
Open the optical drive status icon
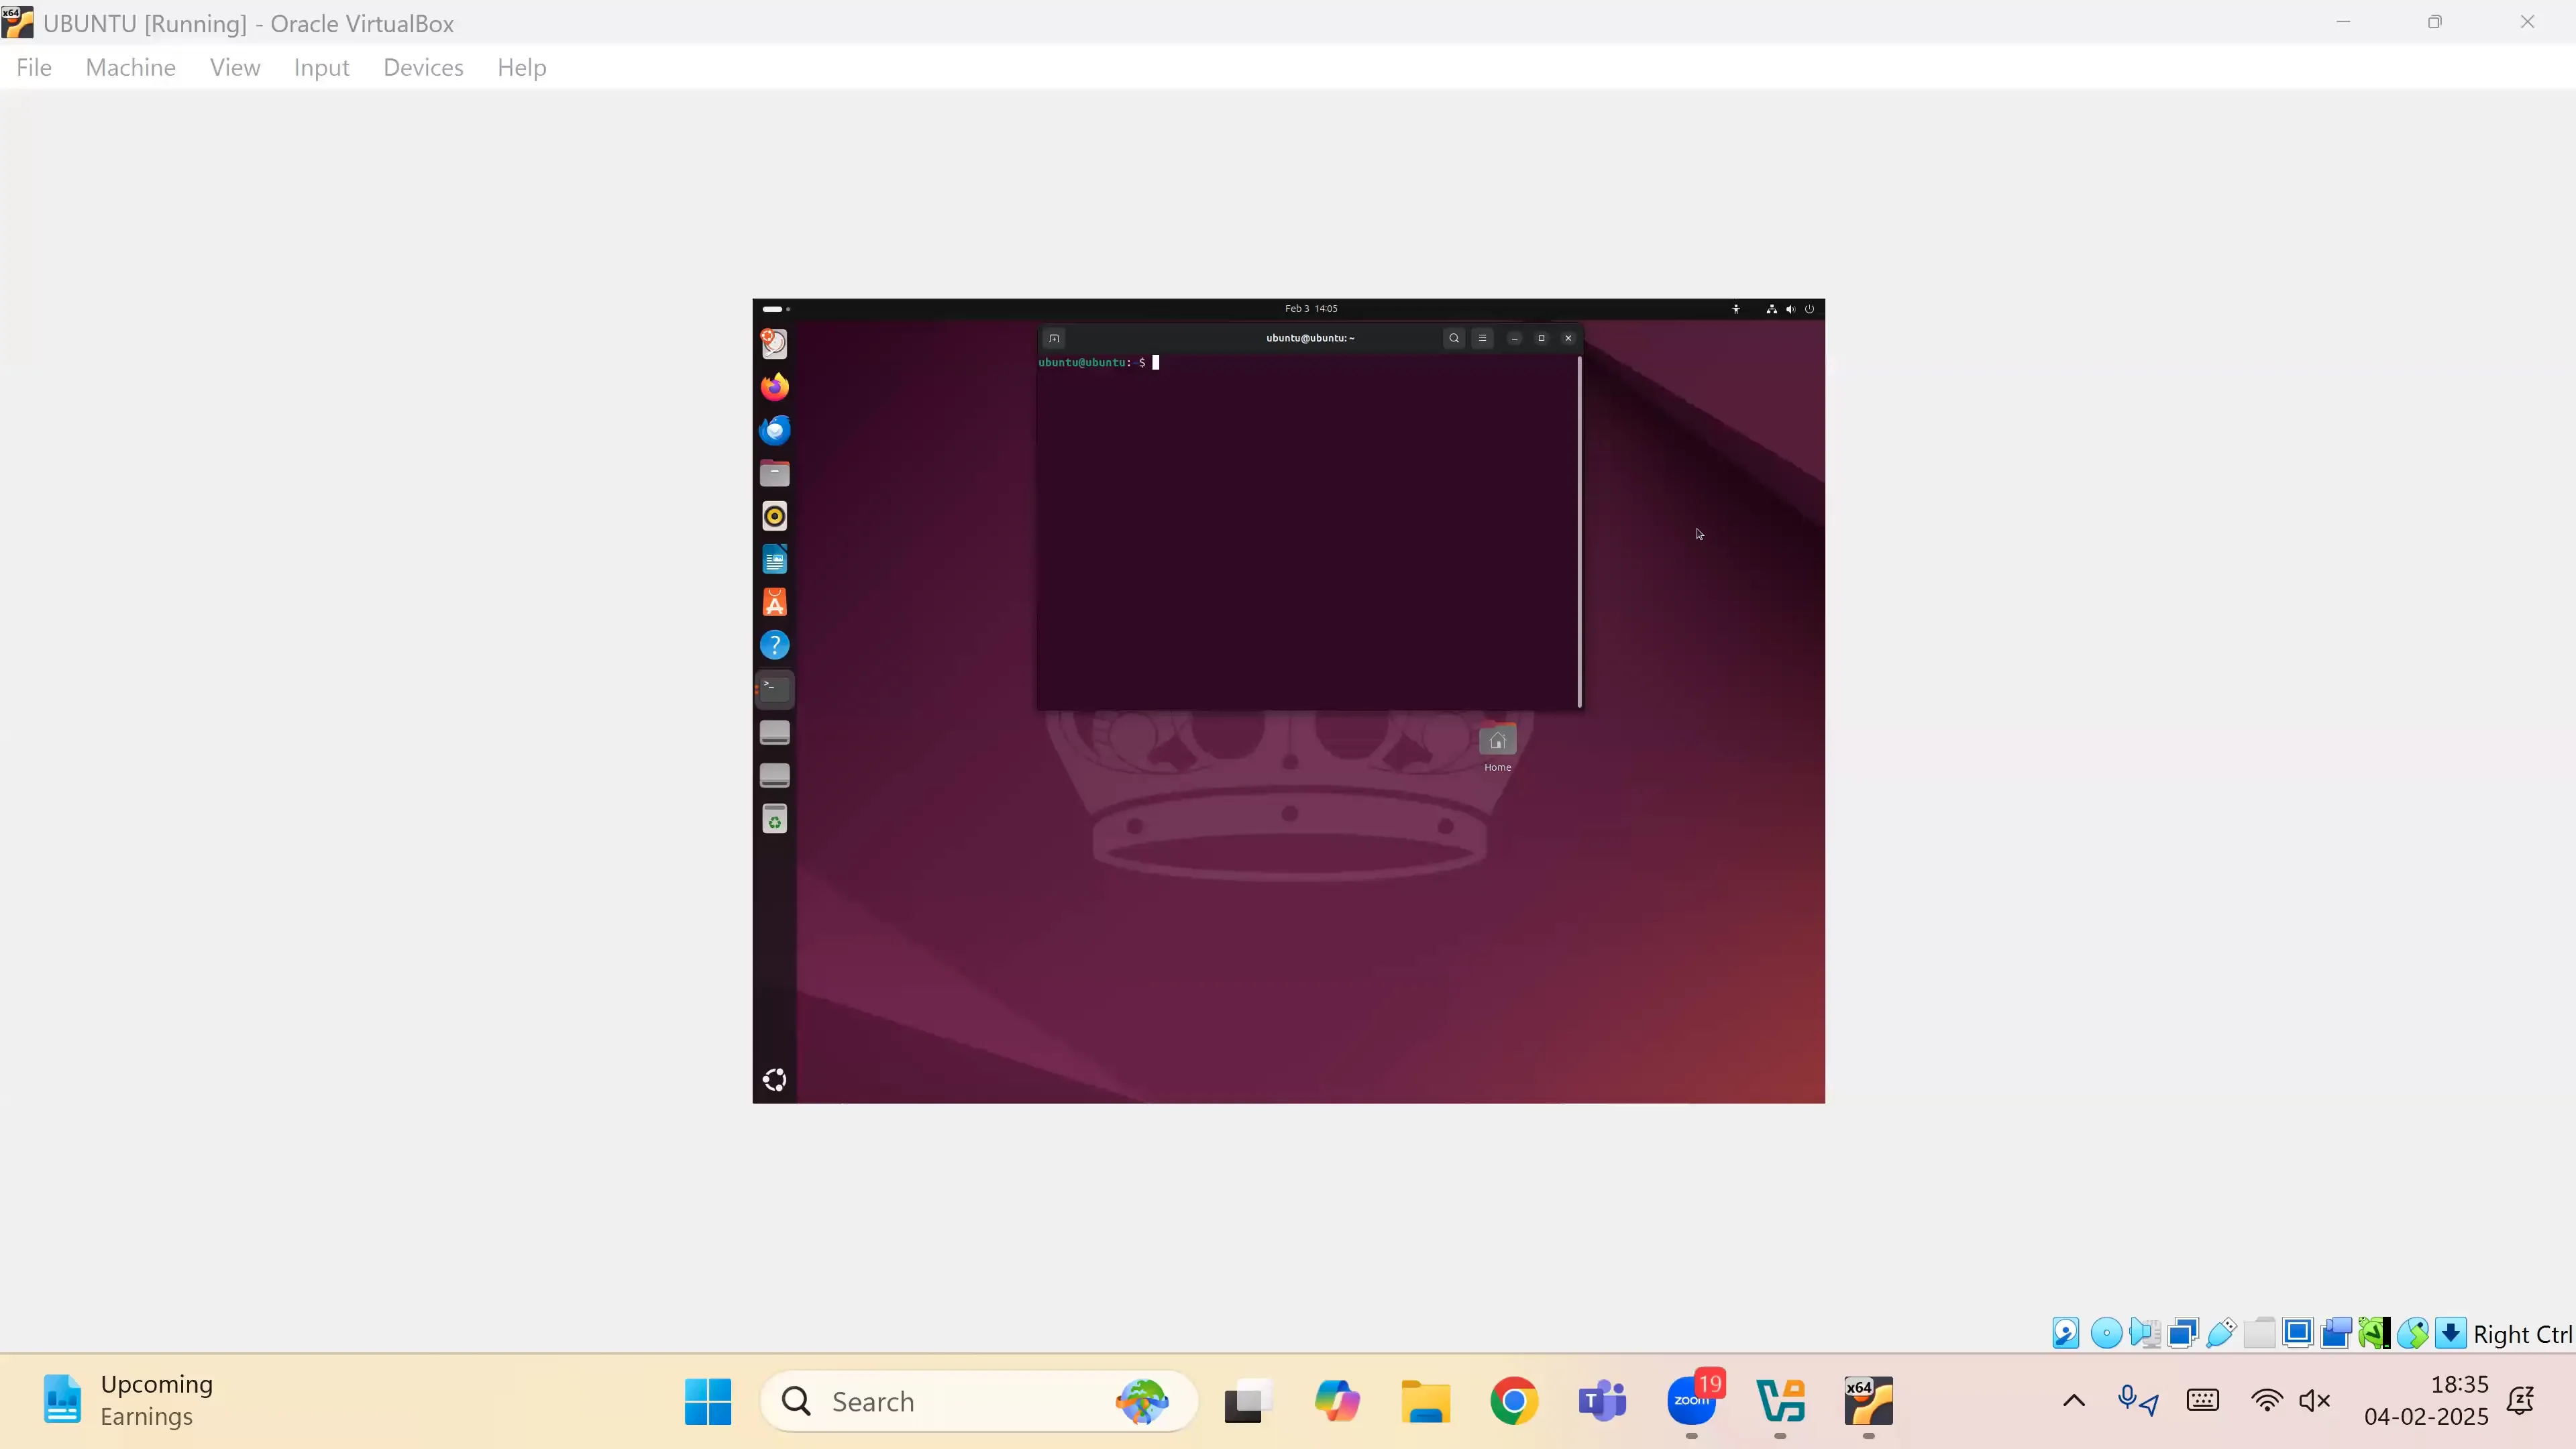pos(2106,1333)
